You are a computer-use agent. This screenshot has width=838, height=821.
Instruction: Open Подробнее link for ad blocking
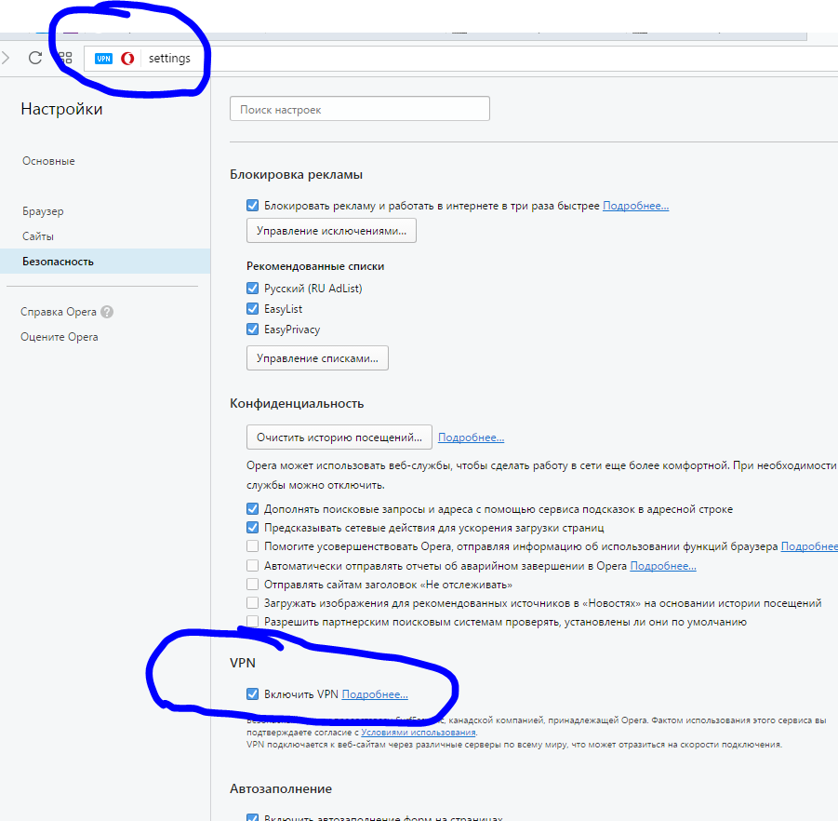(x=635, y=206)
